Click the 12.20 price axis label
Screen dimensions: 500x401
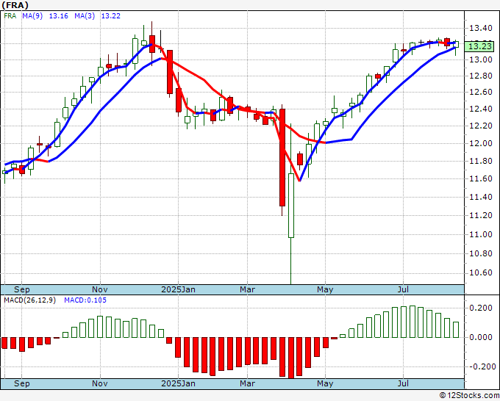pyautogui.click(x=480, y=126)
